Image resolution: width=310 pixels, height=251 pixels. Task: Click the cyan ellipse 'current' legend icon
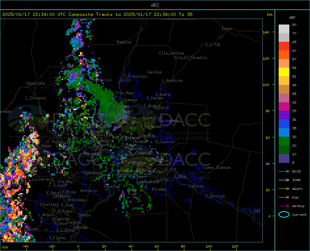(x=284, y=214)
